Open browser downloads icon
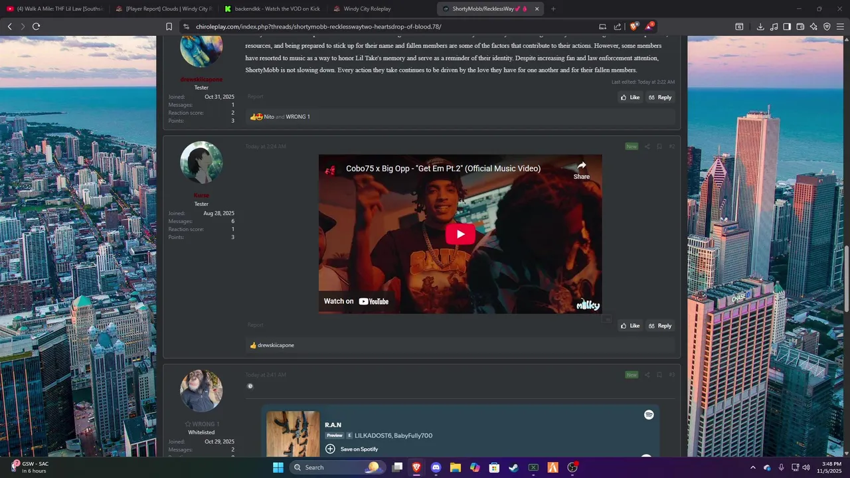Viewport: 850px width, 478px height. (x=760, y=27)
